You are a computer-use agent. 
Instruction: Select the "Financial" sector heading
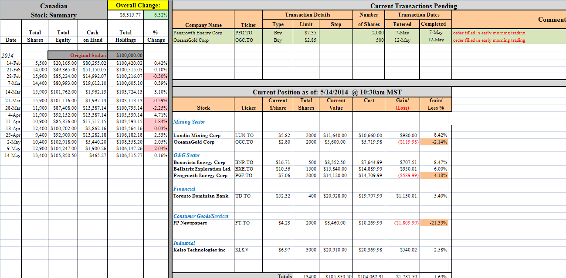coord(185,189)
